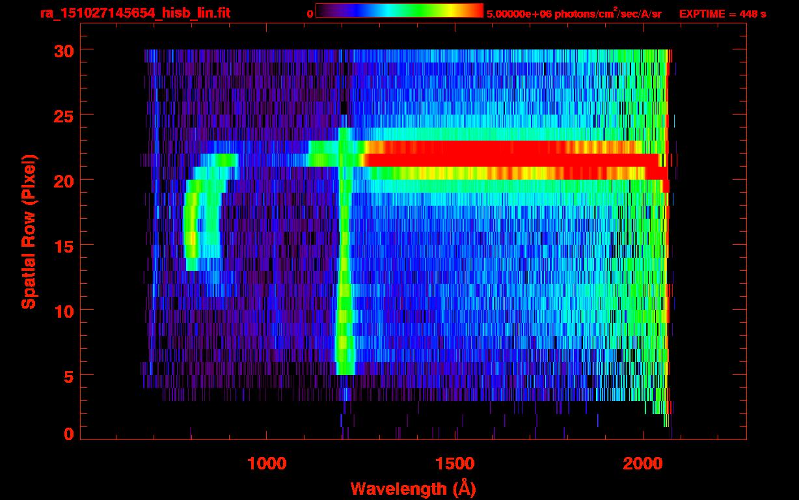
Task: Click the y-axis tick label 0
Action: (69, 434)
